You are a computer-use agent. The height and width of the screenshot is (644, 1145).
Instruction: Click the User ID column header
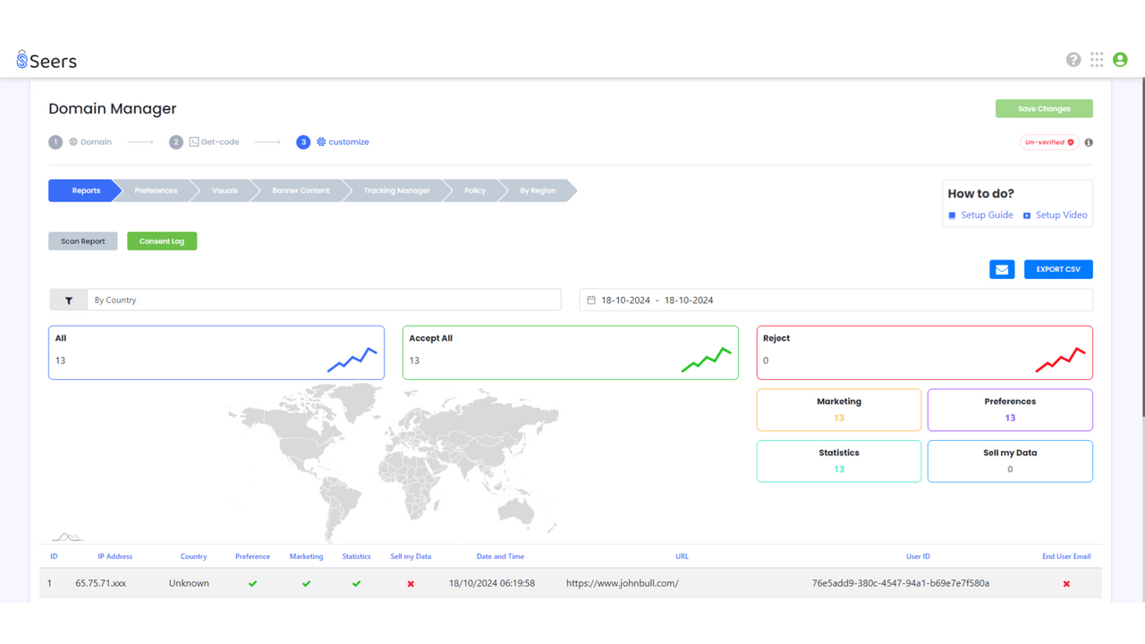tap(918, 556)
